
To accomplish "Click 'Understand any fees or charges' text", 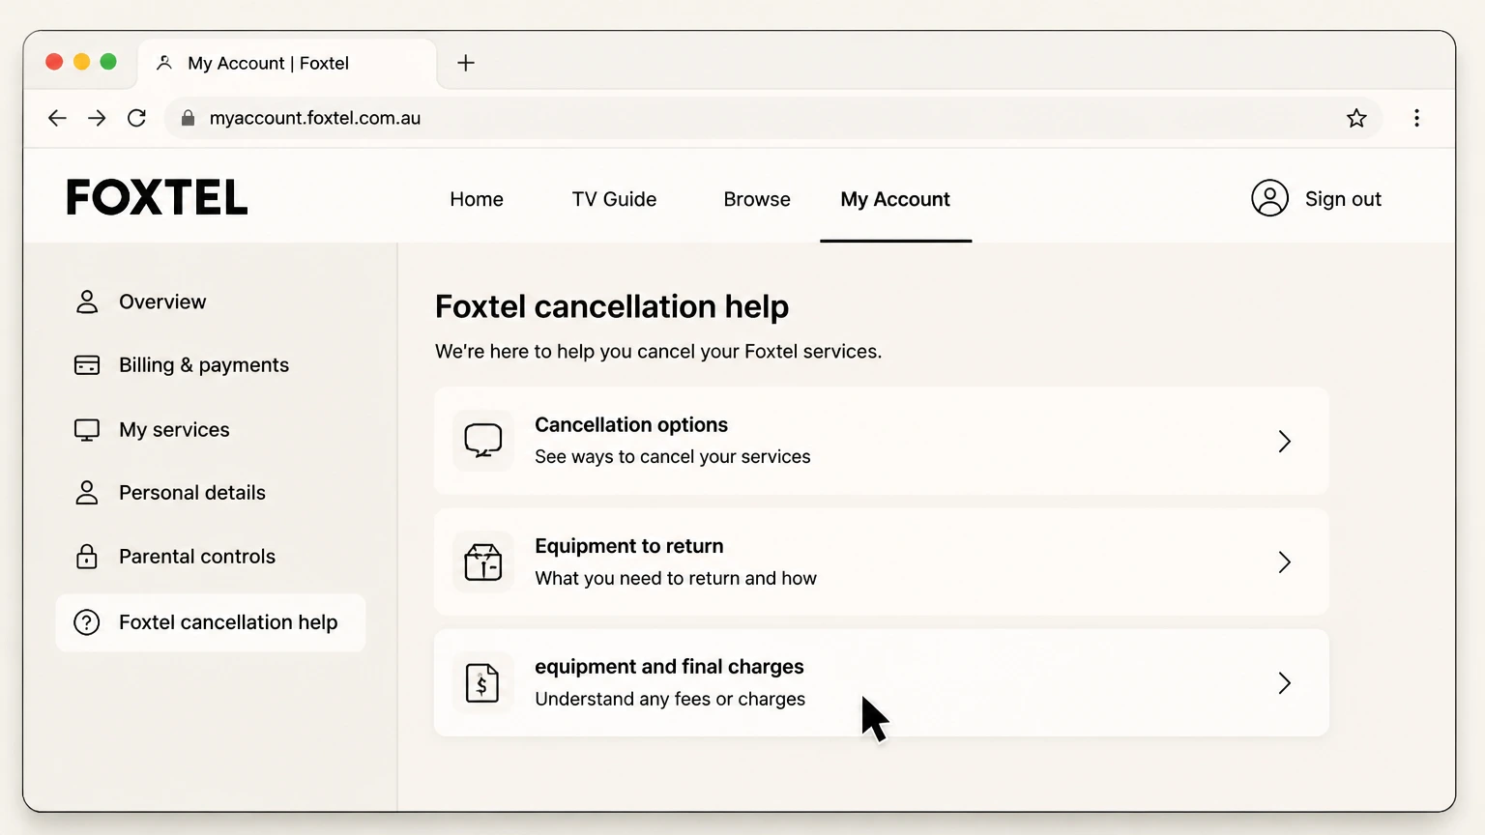I will (670, 699).
